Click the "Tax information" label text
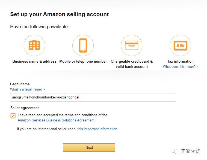The height and width of the screenshot is (160, 207). [180, 62]
